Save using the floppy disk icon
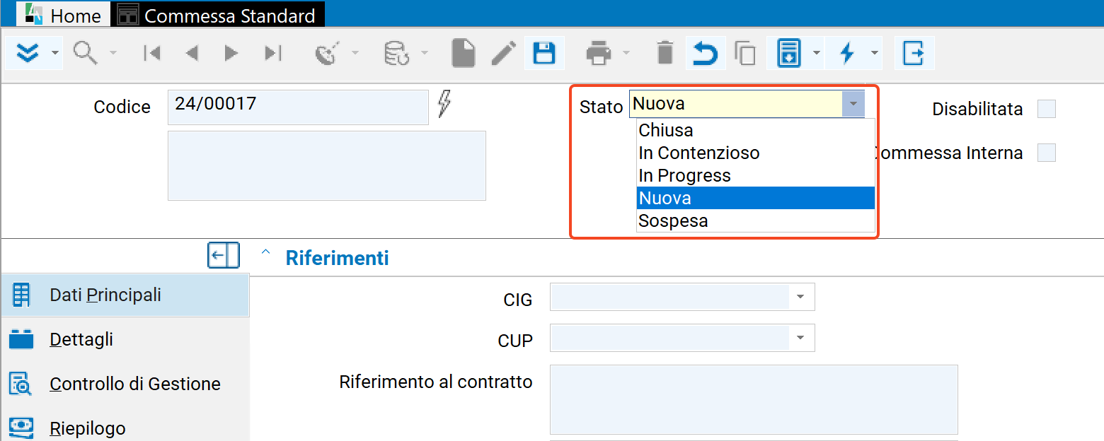 pyautogui.click(x=544, y=53)
